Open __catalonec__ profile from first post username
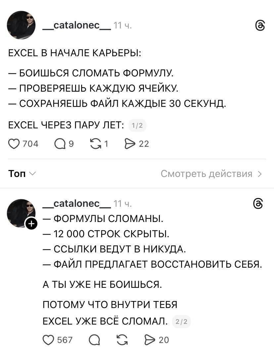274x353 pixels. pyautogui.click(x=77, y=25)
